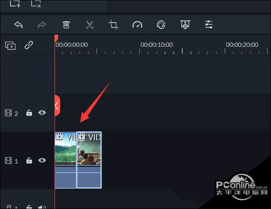Click the red playhead marker at top
Screen dimensions: 271x209
(56, 39)
